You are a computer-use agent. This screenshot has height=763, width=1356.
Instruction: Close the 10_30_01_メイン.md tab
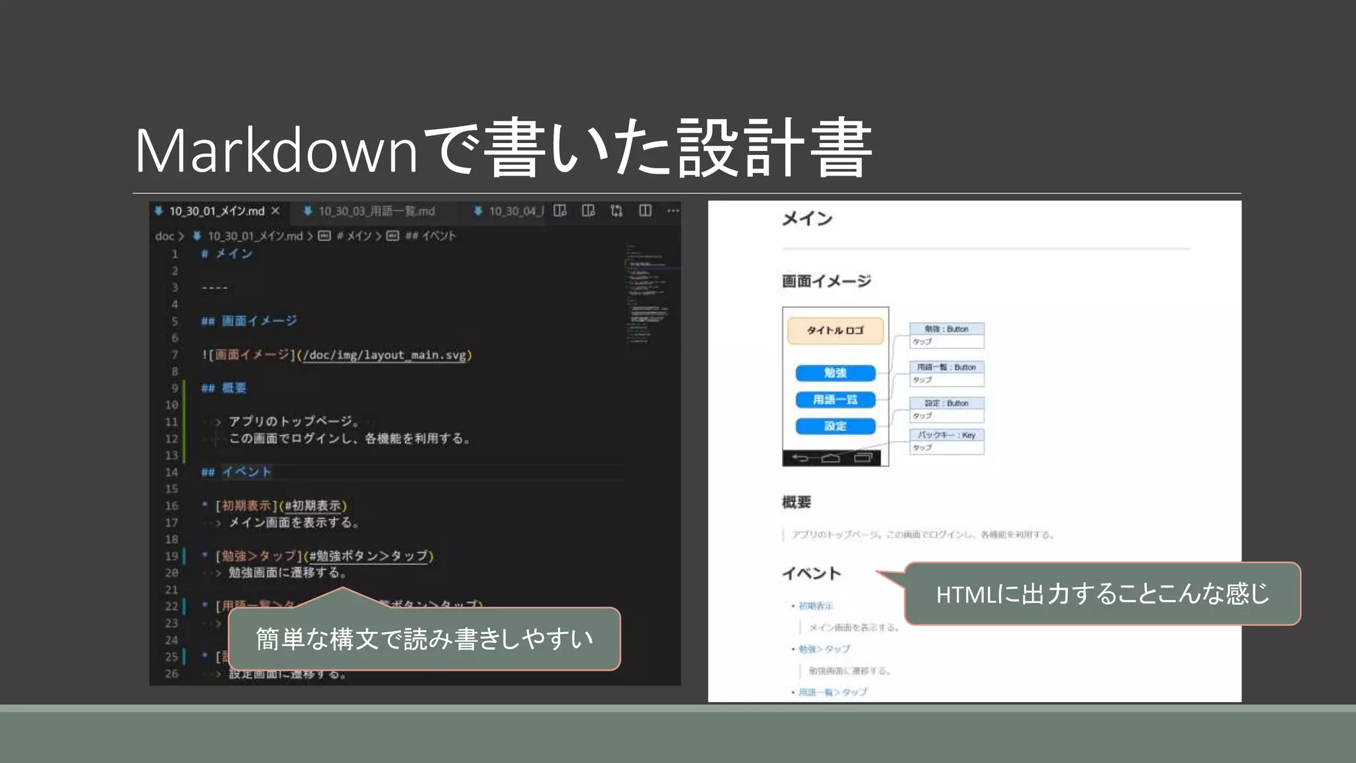click(275, 211)
